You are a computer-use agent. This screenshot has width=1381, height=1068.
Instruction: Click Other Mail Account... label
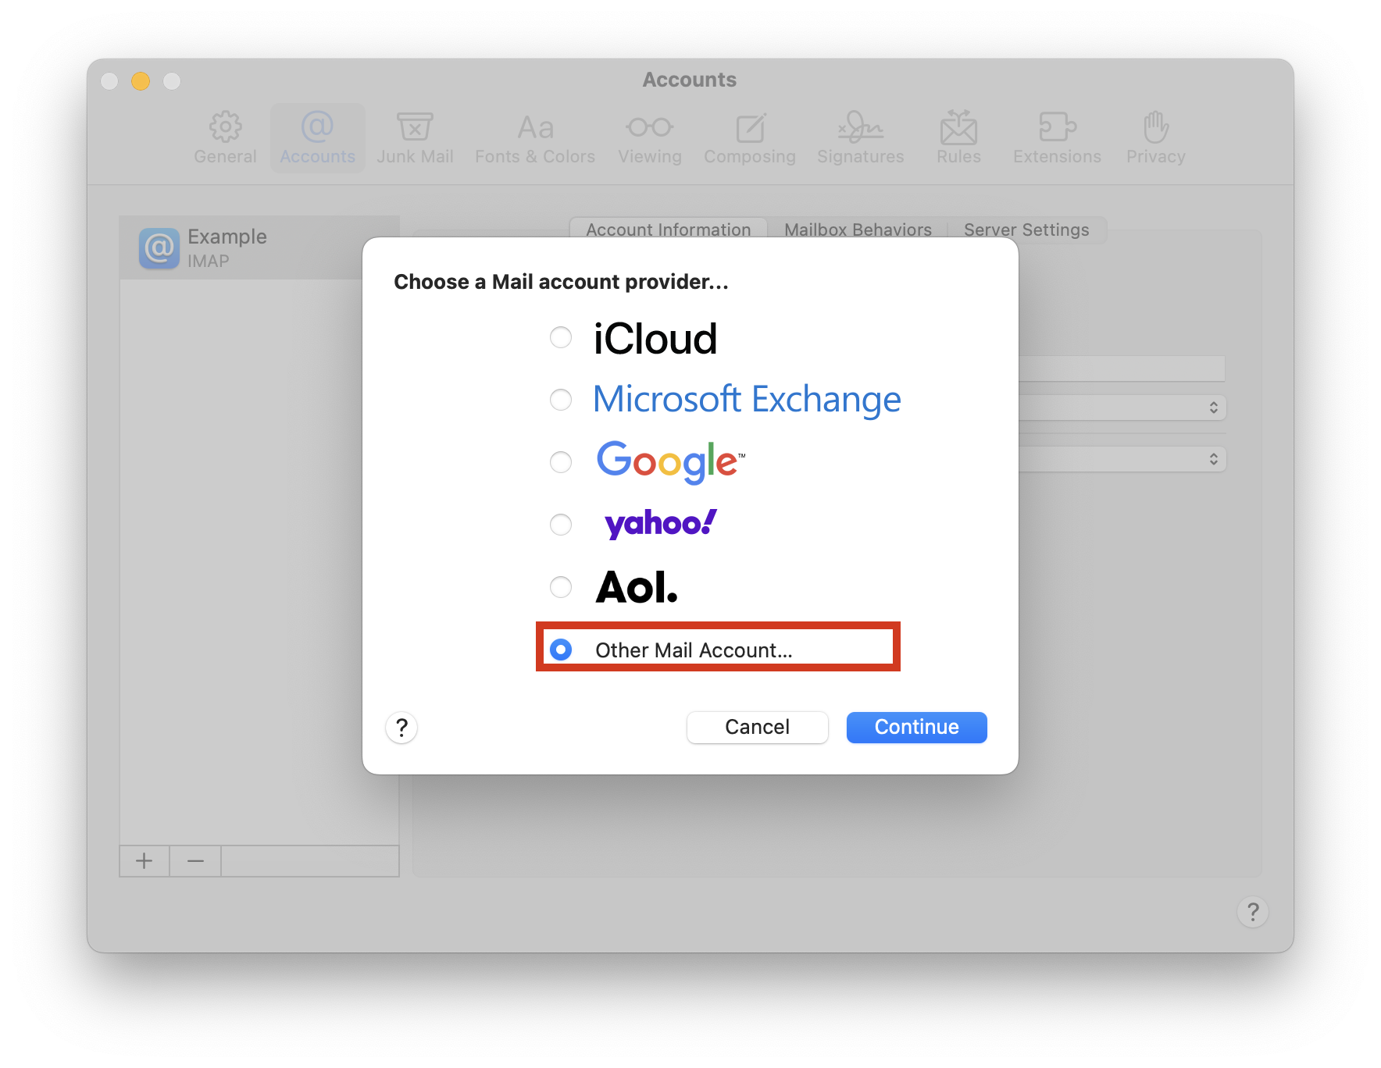click(694, 650)
